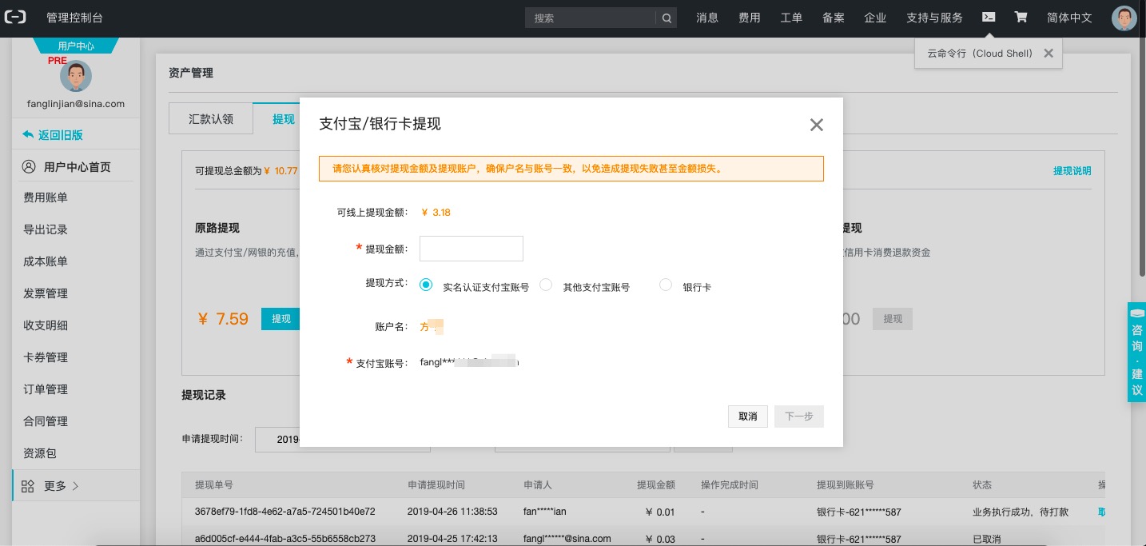Open 简体中文 language dropdown
The width and height of the screenshot is (1146, 546).
[x=1069, y=18]
